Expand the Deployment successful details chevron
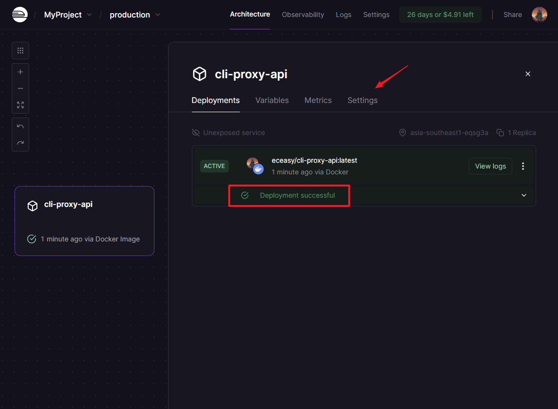 pos(524,195)
